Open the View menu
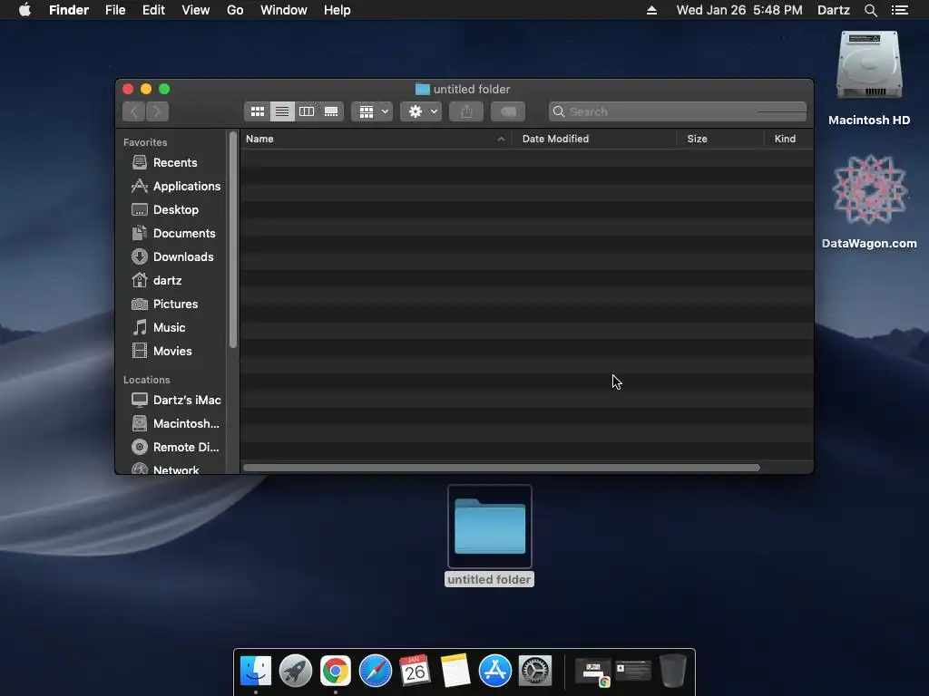 tap(196, 10)
